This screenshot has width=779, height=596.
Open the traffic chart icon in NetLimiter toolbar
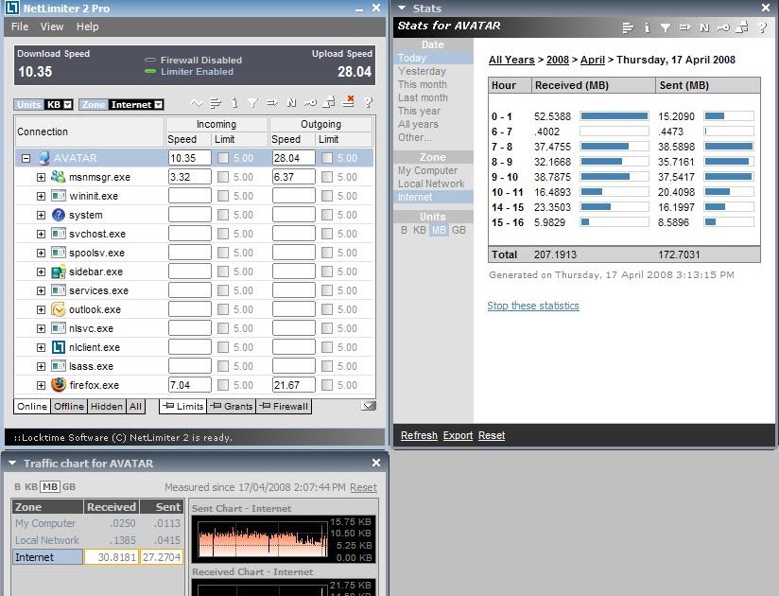(x=197, y=103)
